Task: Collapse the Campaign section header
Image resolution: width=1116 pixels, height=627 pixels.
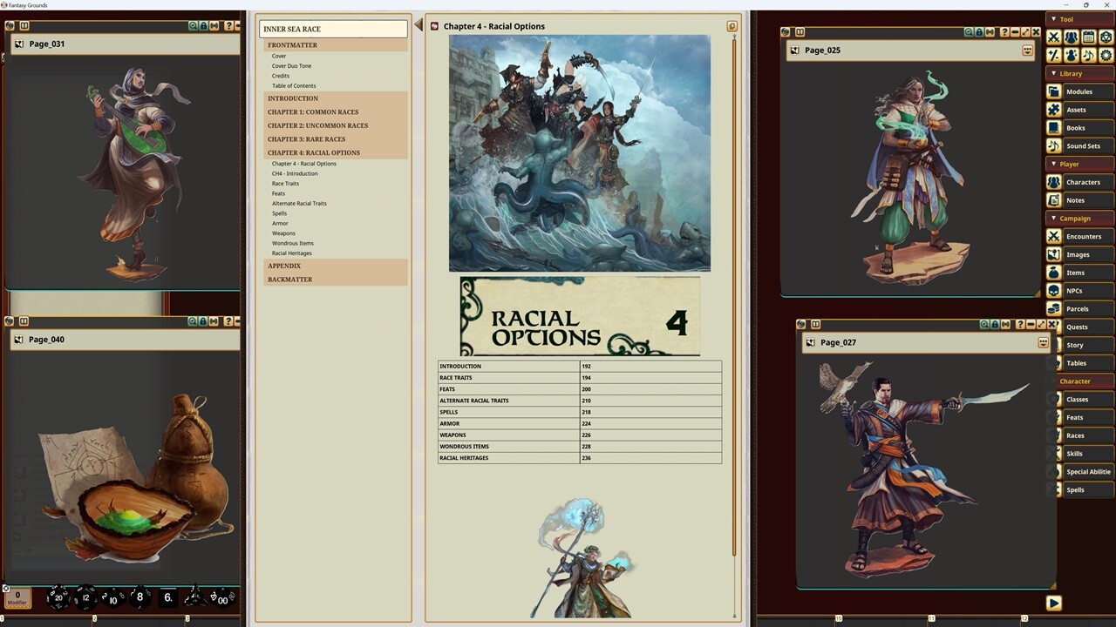Action: point(1075,218)
